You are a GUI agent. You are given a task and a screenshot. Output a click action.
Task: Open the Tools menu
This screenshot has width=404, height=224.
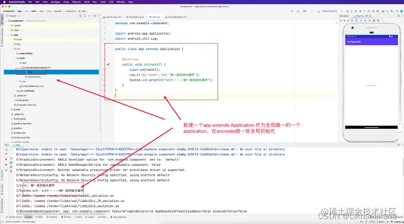pos(103,2)
